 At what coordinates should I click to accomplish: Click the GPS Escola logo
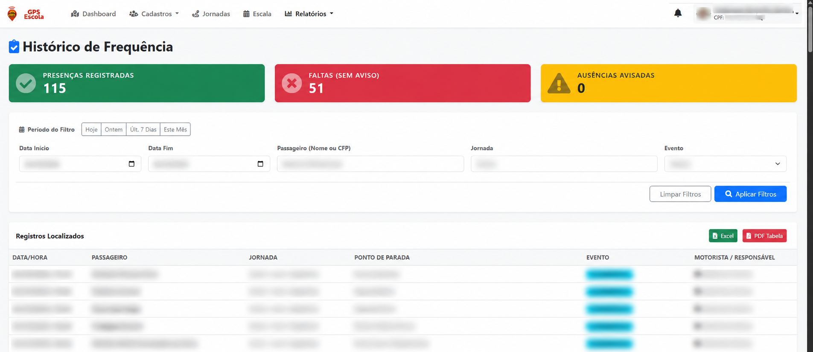(x=26, y=14)
